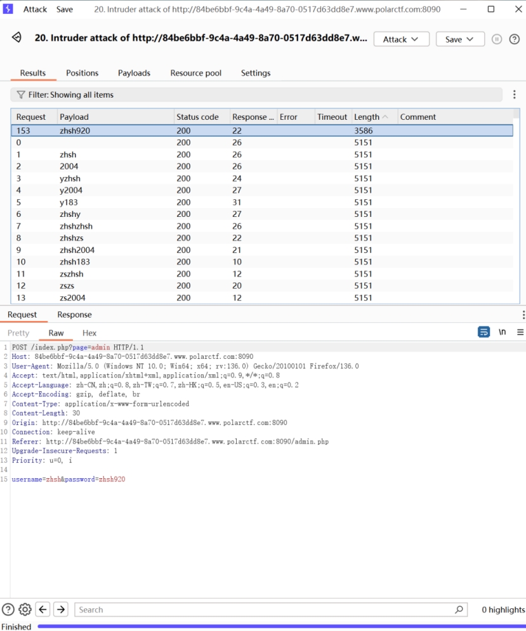
Task: Toggle the word wrap icon in message editor
Action: (483, 332)
